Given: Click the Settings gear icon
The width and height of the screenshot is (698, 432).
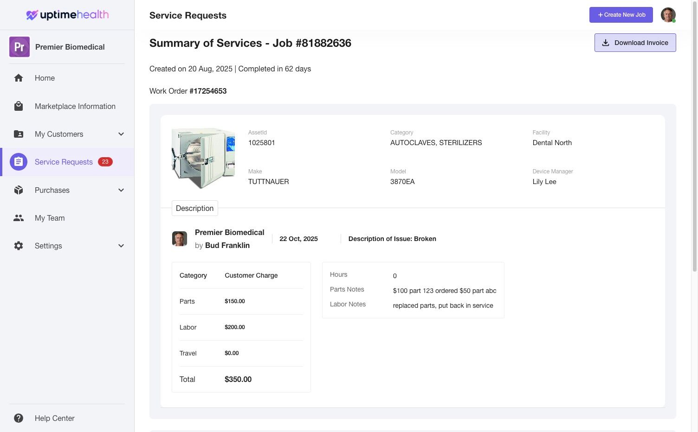Looking at the screenshot, I should [19, 246].
